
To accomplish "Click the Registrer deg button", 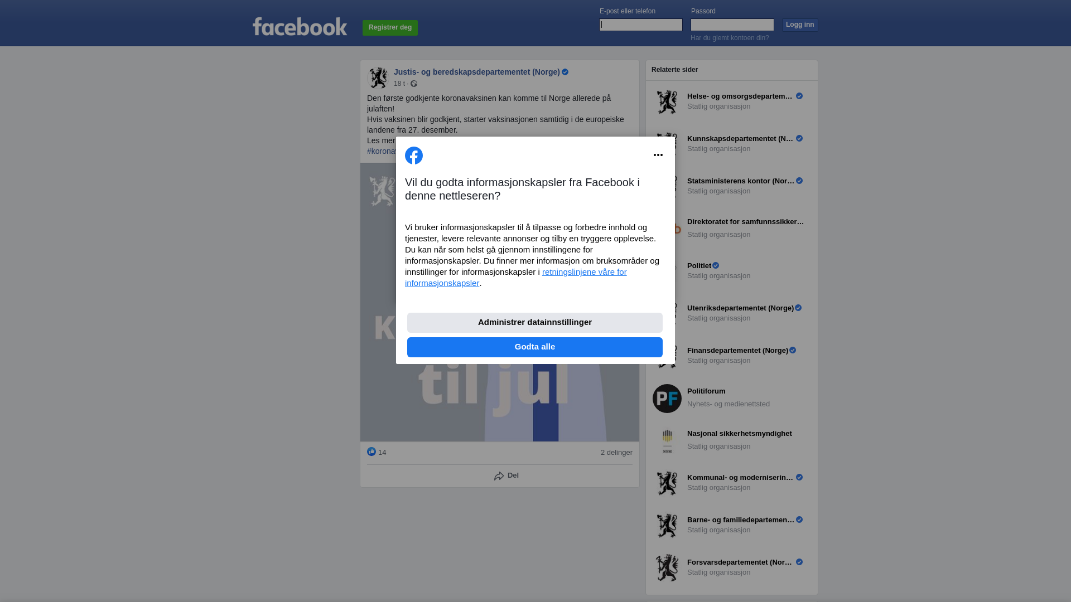I will pos(390,28).
